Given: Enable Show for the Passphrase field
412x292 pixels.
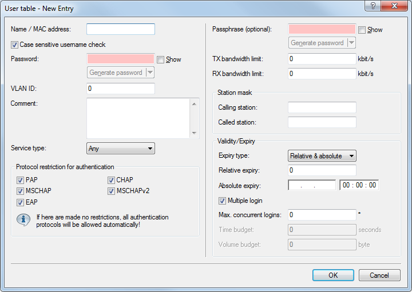Looking at the screenshot, I should 362,30.
